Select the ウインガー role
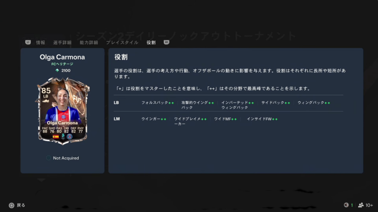 pos(154,119)
